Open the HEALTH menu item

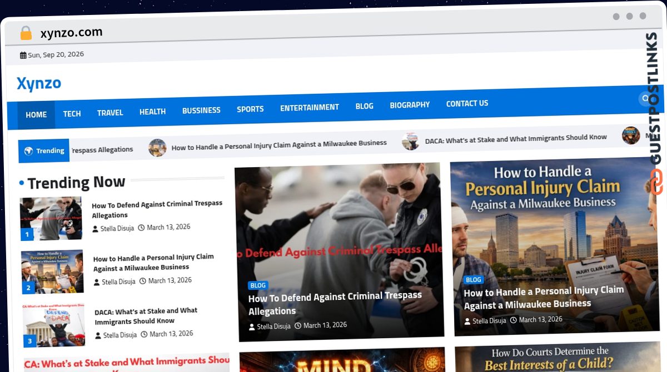(x=152, y=112)
